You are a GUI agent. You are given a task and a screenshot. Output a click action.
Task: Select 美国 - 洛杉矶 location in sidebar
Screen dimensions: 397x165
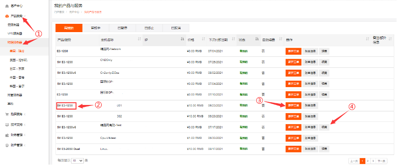pyautogui.click(x=18, y=60)
